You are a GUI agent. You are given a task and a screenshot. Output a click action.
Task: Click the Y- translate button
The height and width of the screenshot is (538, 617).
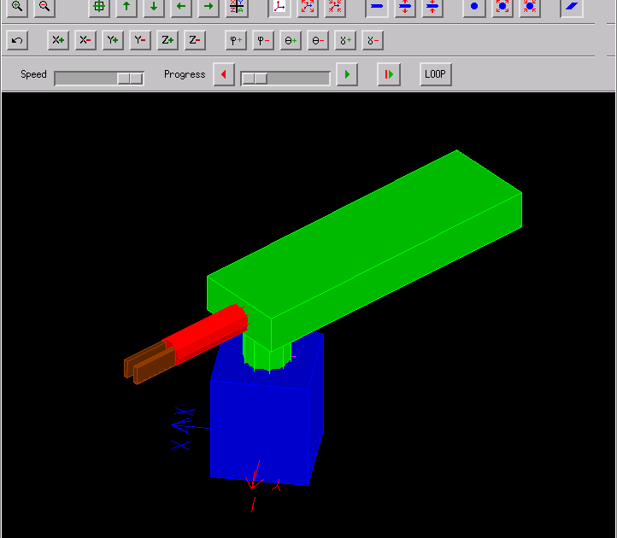pyautogui.click(x=139, y=40)
